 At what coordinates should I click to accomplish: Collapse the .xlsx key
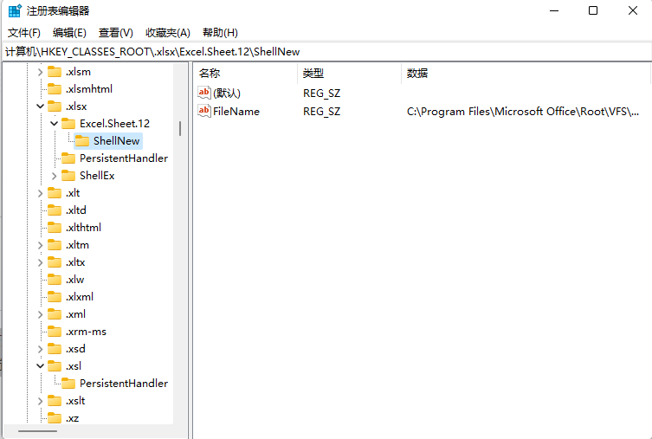41,107
